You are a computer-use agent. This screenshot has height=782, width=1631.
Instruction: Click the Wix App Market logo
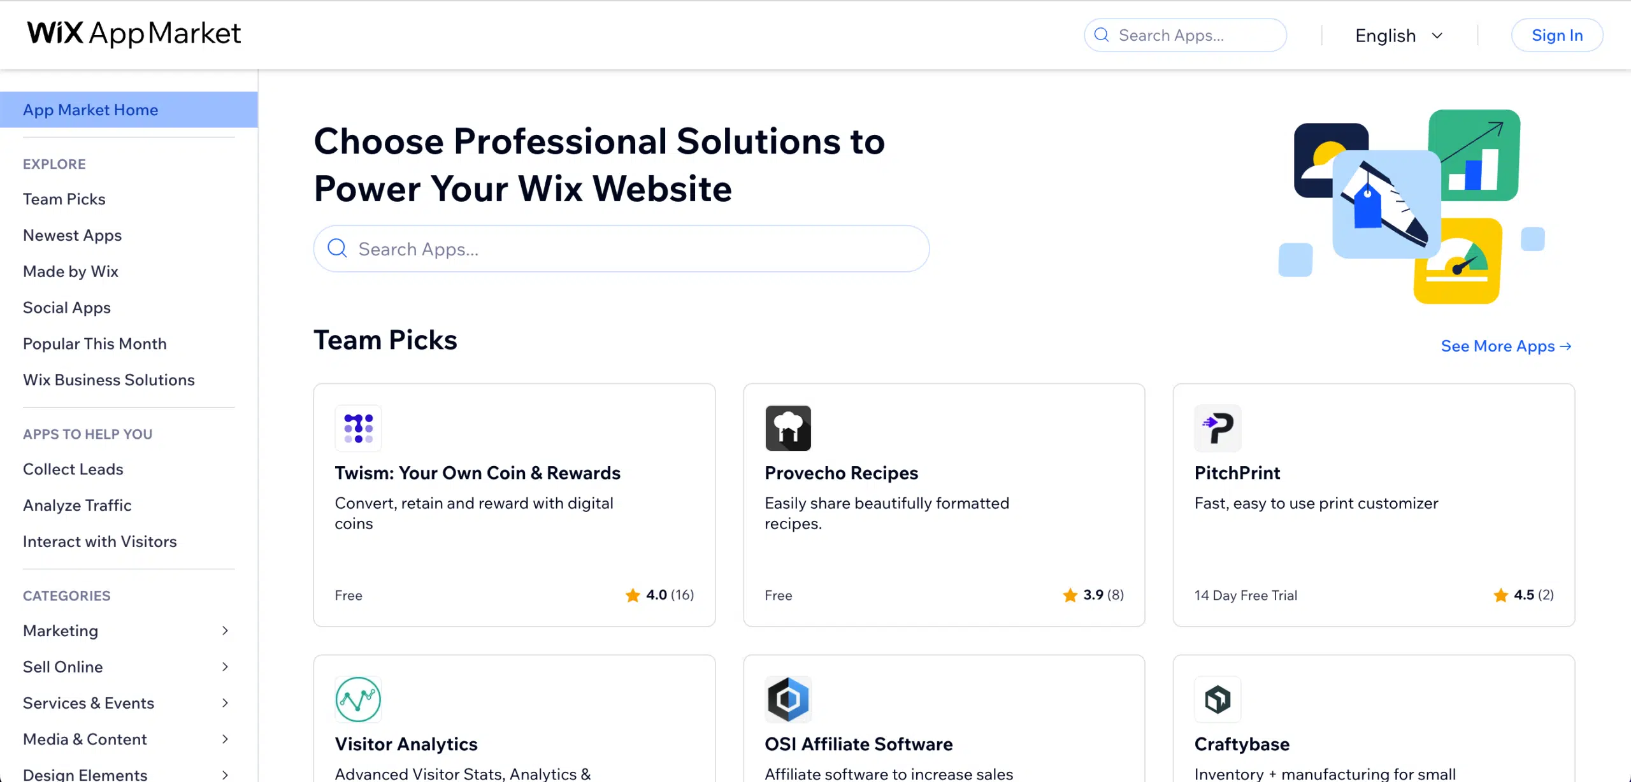click(x=134, y=34)
